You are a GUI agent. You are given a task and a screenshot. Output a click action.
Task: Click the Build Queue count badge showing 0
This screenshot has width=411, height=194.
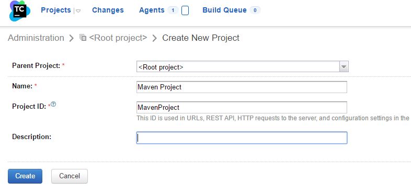tap(255, 10)
